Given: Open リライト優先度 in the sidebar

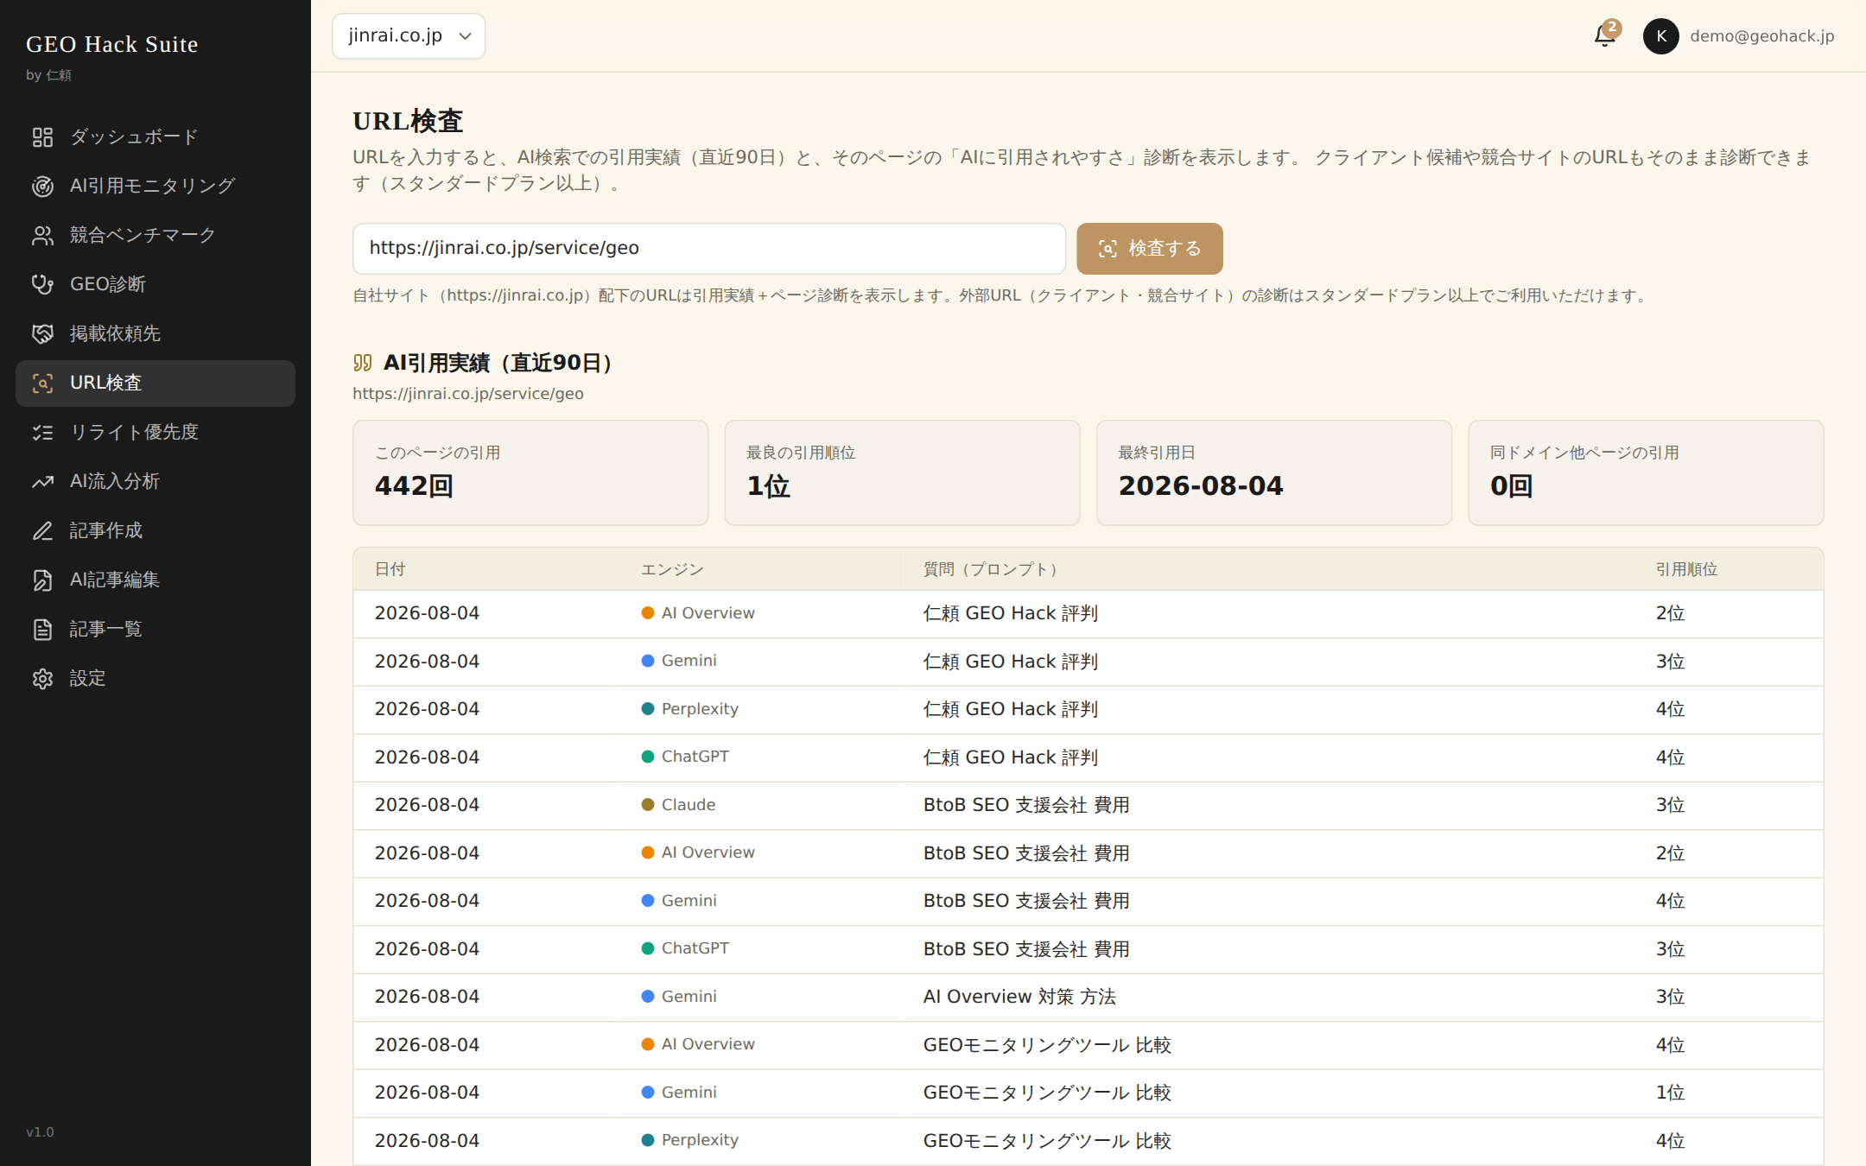Looking at the screenshot, I should click(155, 433).
